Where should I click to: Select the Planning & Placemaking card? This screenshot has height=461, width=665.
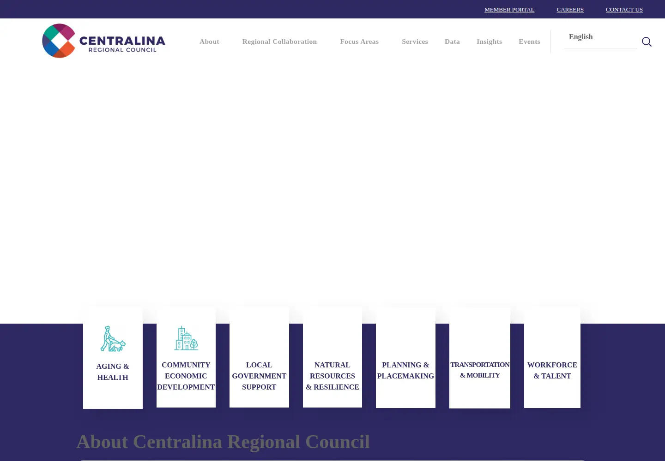click(405, 358)
